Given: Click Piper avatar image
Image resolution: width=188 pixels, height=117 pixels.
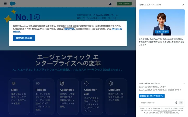Looking at the screenshot, I should pyautogui.click(x=162, y=22).
